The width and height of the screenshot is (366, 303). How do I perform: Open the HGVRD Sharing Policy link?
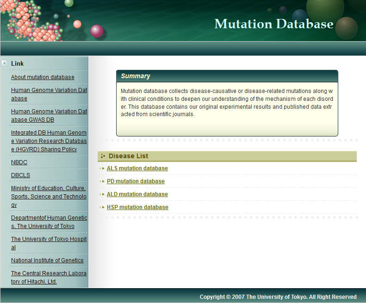pyautogui.click(x=49, y=141)
